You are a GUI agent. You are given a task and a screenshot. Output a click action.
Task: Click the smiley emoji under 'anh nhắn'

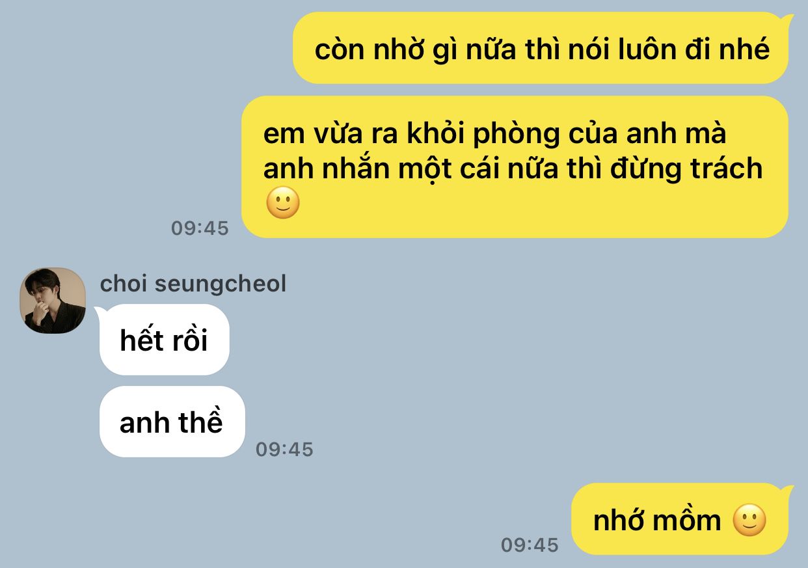(283, 203)
